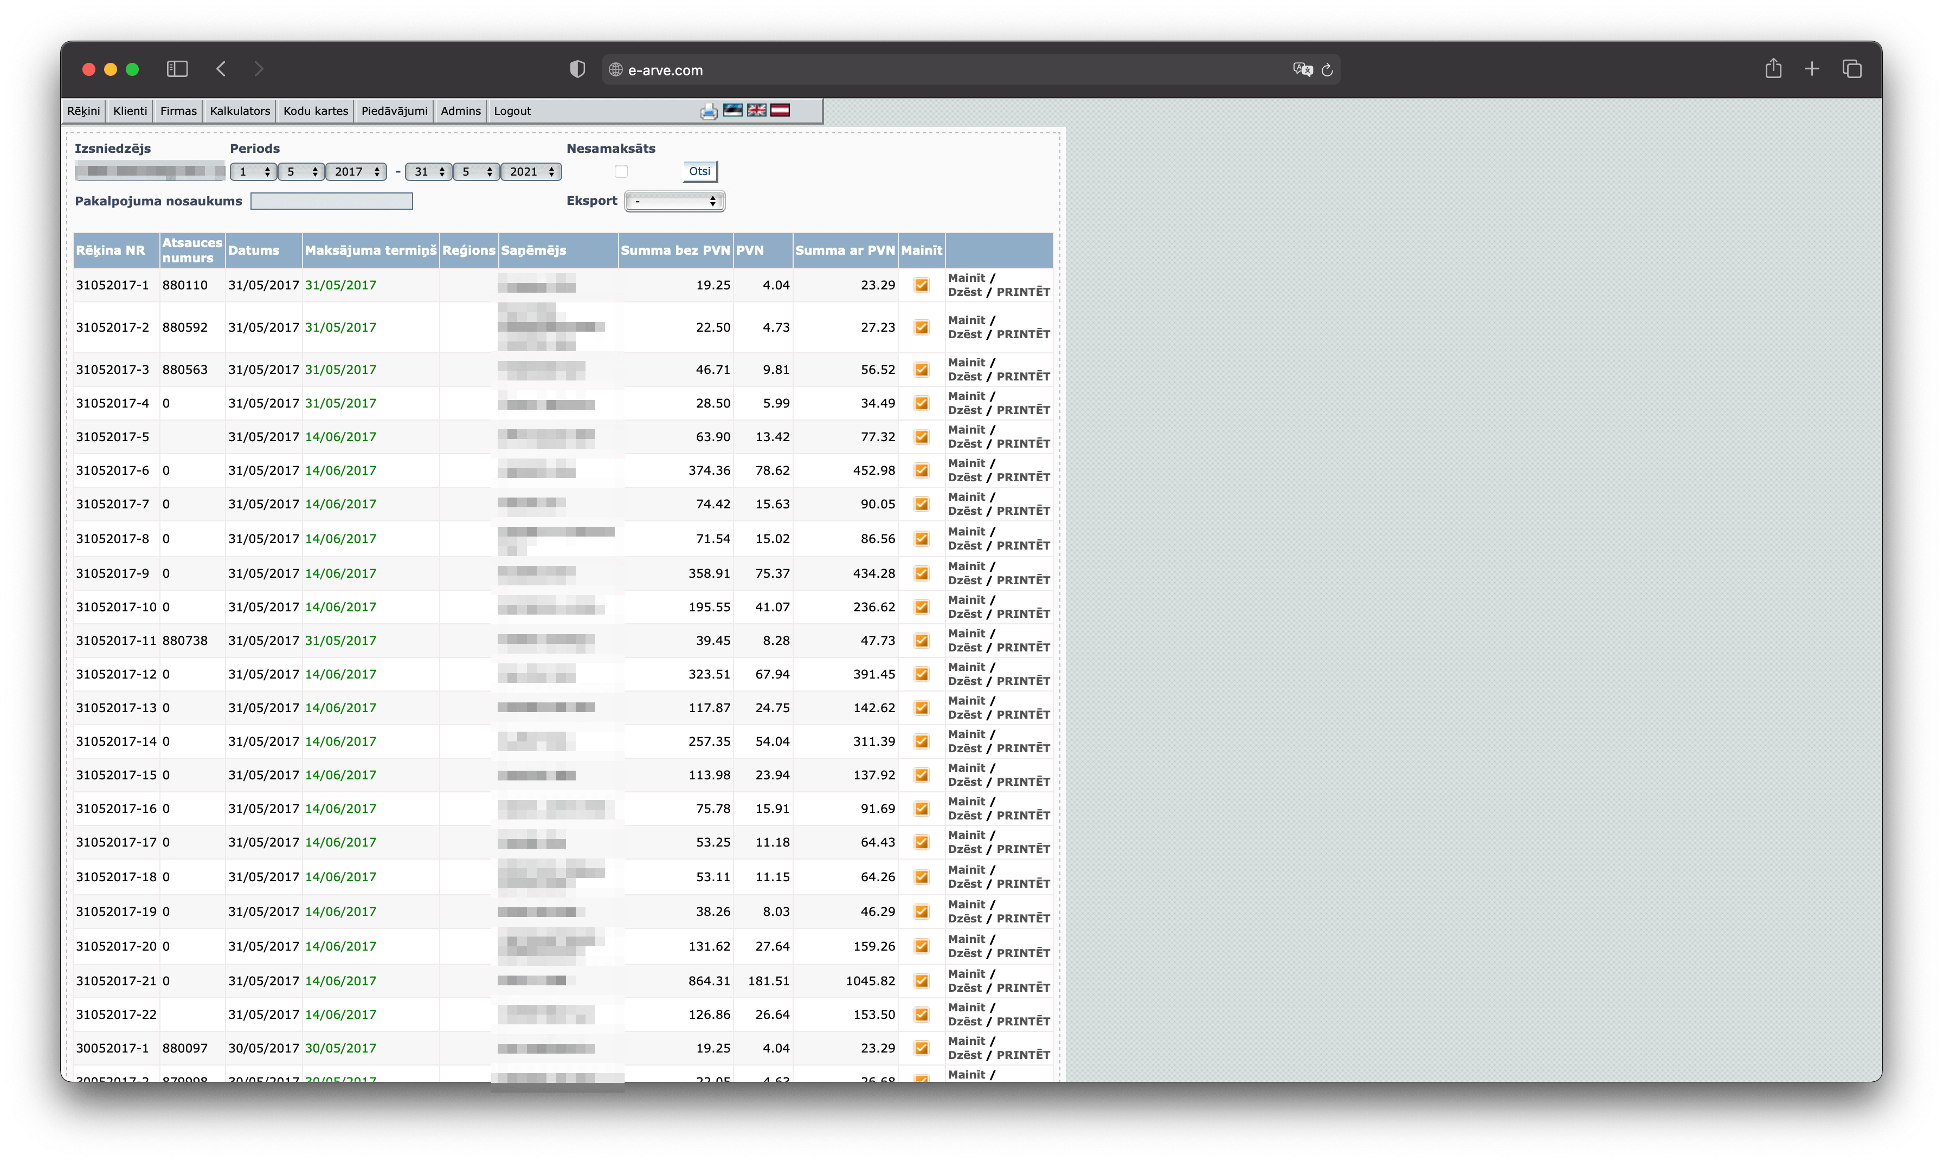
Task: Click the total amount 1045.82
Action: click(x=870, y=981)
